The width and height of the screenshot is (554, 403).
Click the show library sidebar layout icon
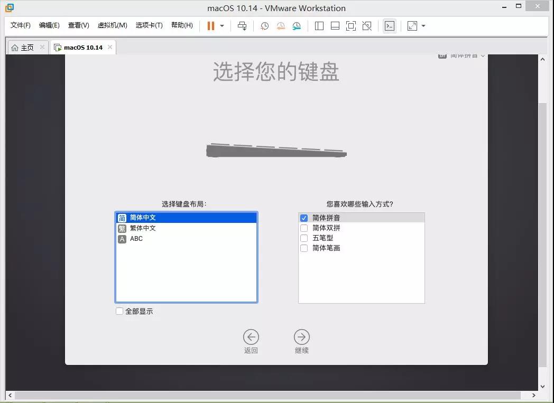pos(319,26)
